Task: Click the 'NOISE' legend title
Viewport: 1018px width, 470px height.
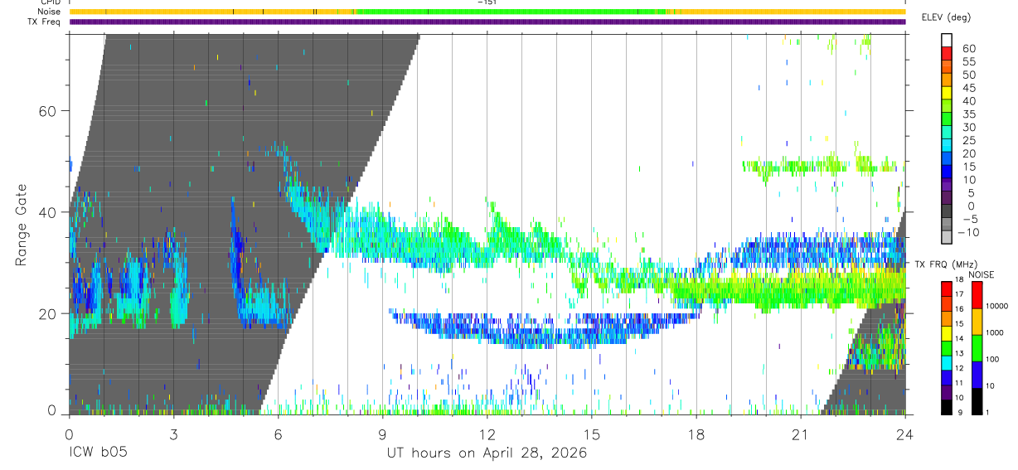Action: [982, 275]
